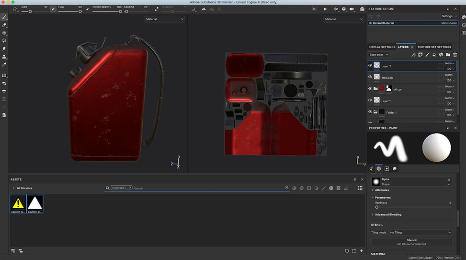Toggle Size pen pressure button
The image size is (466, 260).
[53, 9]
